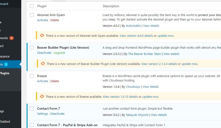The height and width of the screenshot is (128, 221).
Task: Click the comments count badge 83
Action: tap(11, 38)
